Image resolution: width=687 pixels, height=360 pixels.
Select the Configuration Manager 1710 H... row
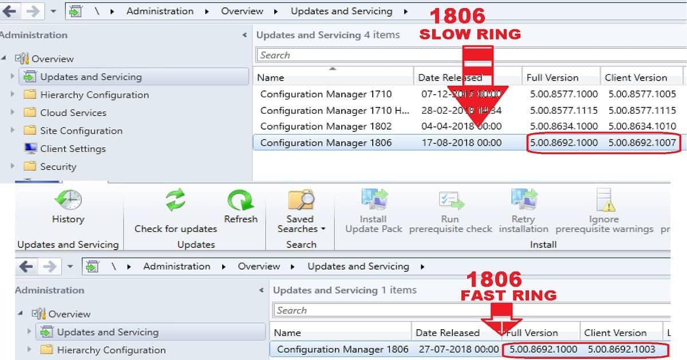tap(468, 110)
